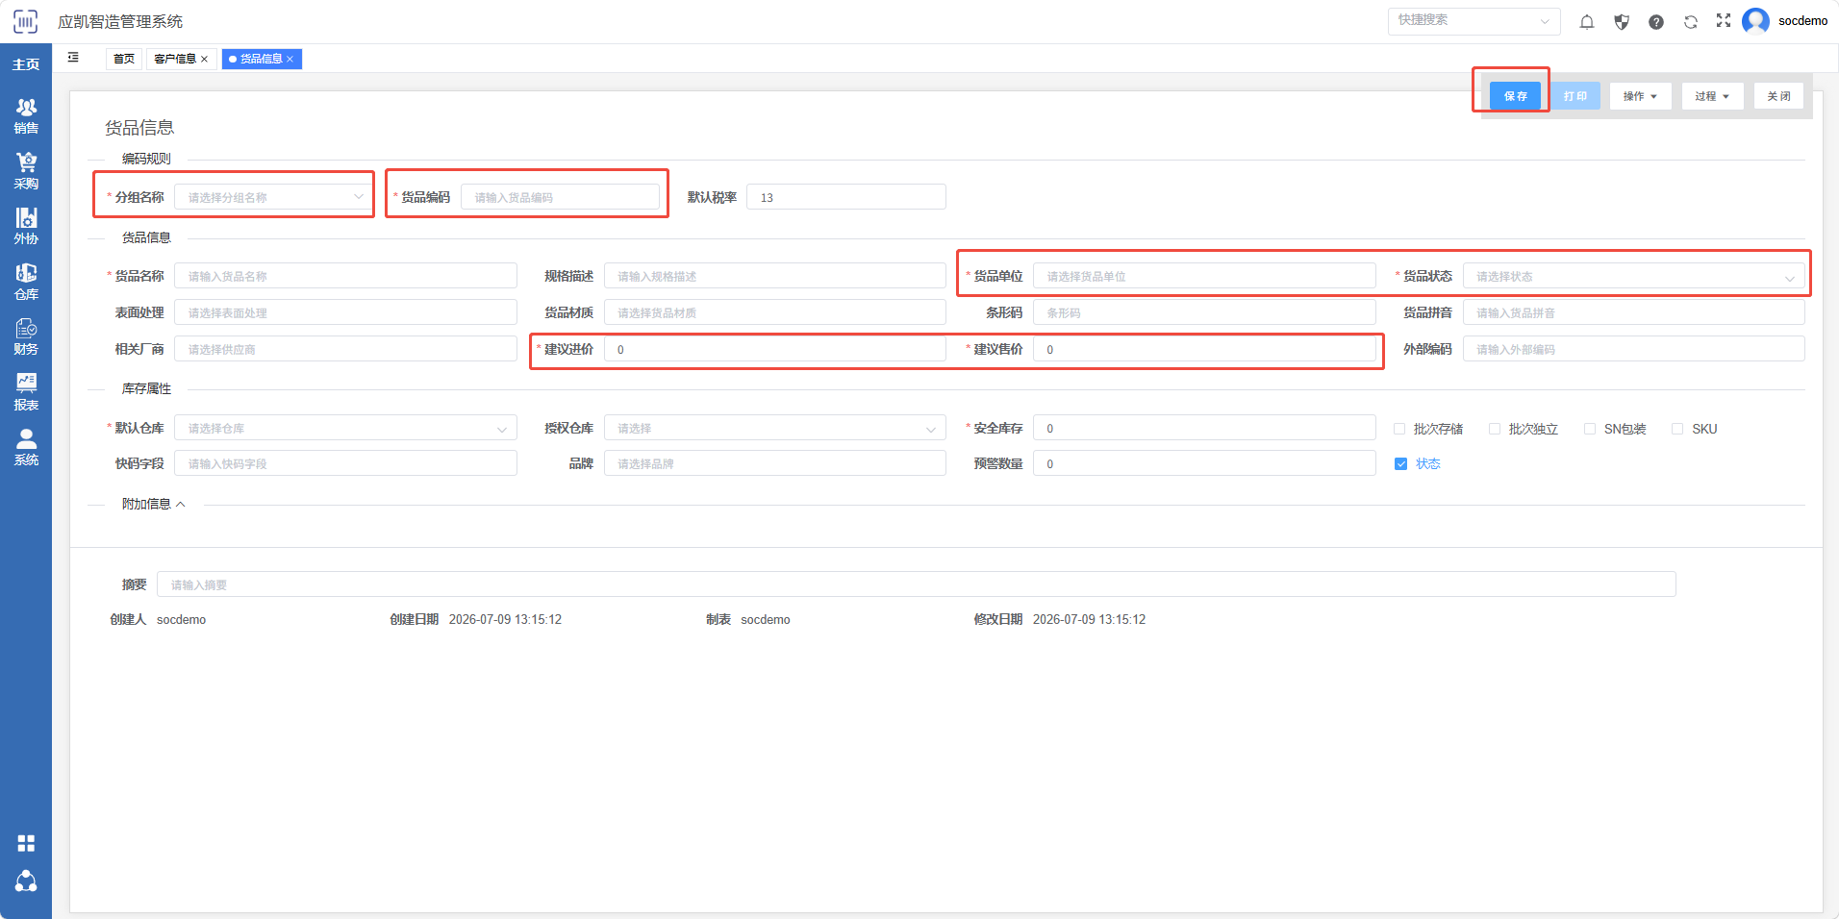Click the 建议进价 input field
The image size is (1839, 919).
click(775, 349)
